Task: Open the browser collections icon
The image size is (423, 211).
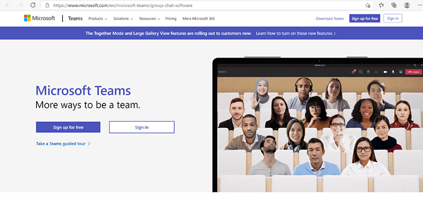Action: [x=394, y=5]
